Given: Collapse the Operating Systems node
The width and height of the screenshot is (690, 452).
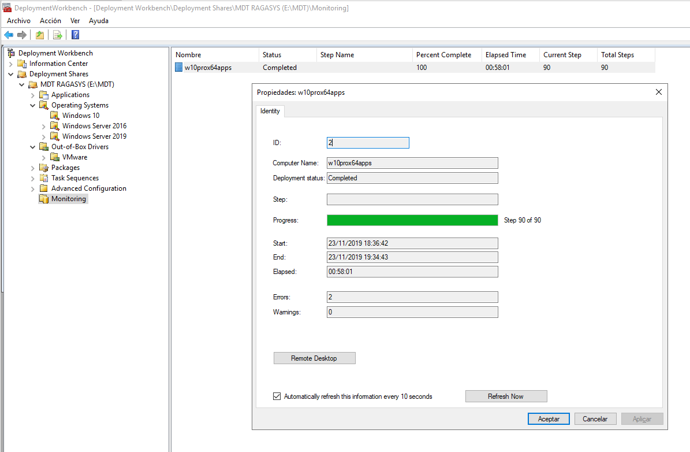Looking at the screenshot, I should click(x=32, y=105).
